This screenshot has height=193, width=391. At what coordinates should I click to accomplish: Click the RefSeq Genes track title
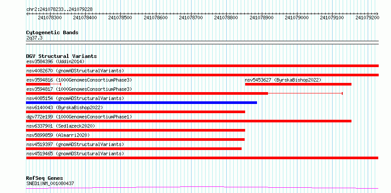[44, 179]
